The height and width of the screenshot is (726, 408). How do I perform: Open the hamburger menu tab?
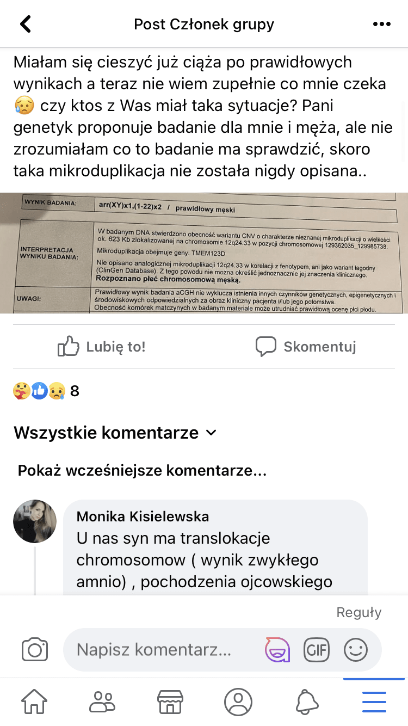pyautogui.click(x=374, y=702)
